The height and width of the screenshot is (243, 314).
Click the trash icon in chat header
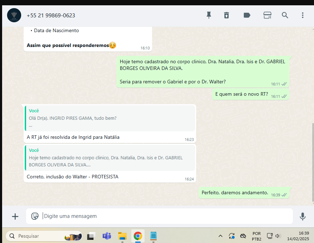(227, 15)
